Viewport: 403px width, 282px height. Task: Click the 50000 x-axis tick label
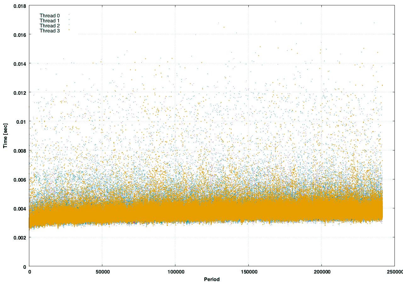(x=102, y=272)
